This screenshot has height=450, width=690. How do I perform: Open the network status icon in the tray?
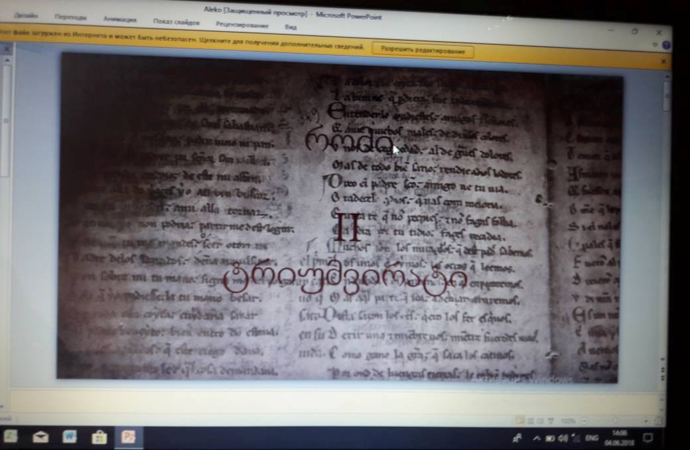click(x=577, y=439)
